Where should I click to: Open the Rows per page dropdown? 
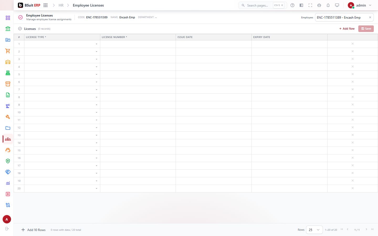(x=314, y=230)
